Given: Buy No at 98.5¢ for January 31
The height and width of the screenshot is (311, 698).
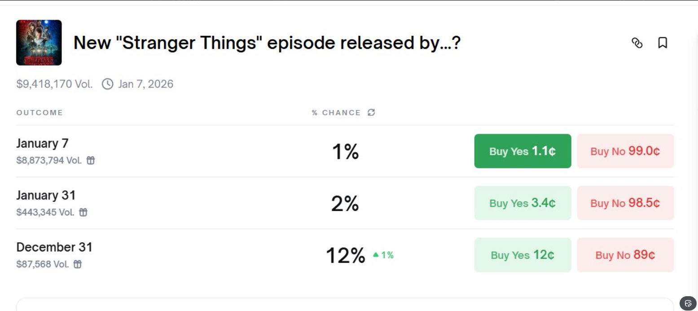Looking at the screenshot, I should tap(625, 203).
